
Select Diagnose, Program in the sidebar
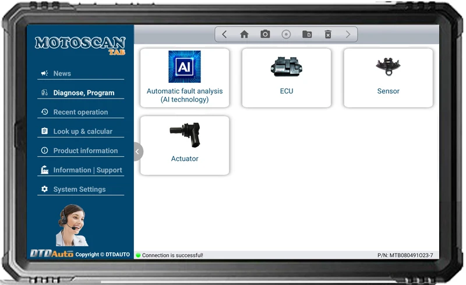(80, 93)
